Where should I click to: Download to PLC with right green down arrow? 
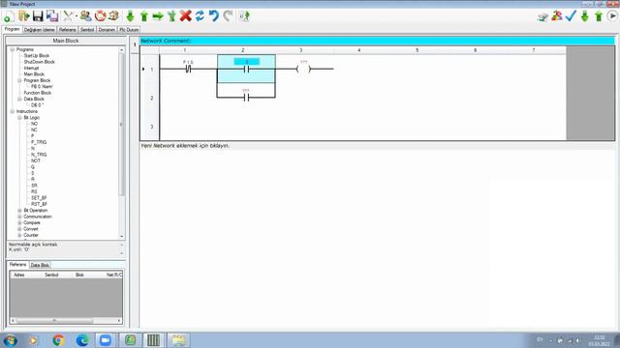[585, 16]
